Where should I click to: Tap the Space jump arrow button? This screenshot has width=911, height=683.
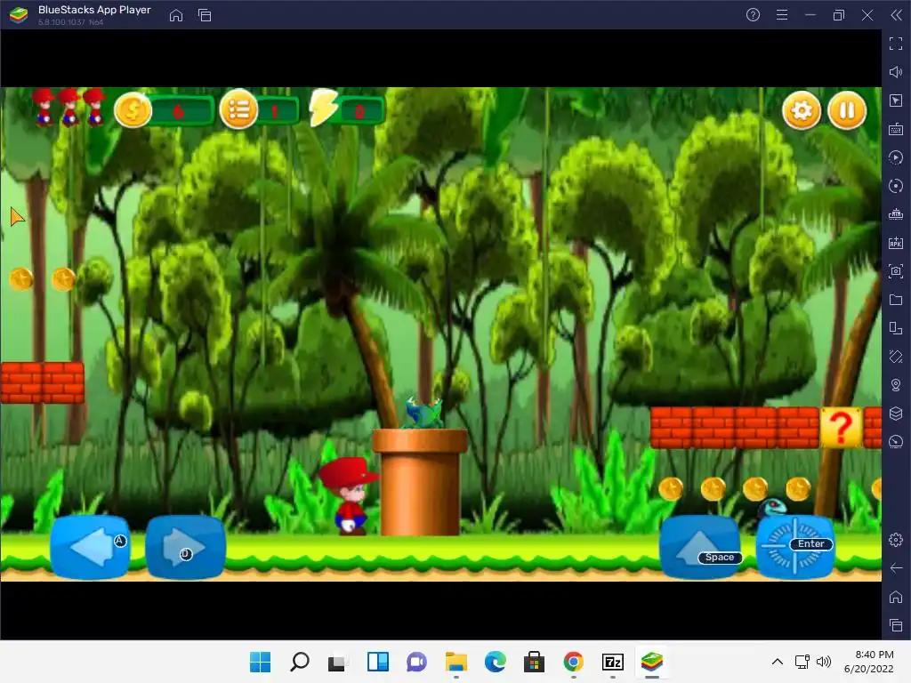click(700, 547)
